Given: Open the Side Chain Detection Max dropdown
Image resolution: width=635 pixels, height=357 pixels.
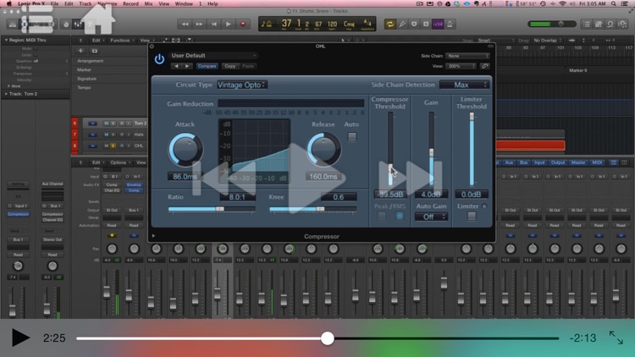Looking at the screenshot, I should (x=464, y=85).
